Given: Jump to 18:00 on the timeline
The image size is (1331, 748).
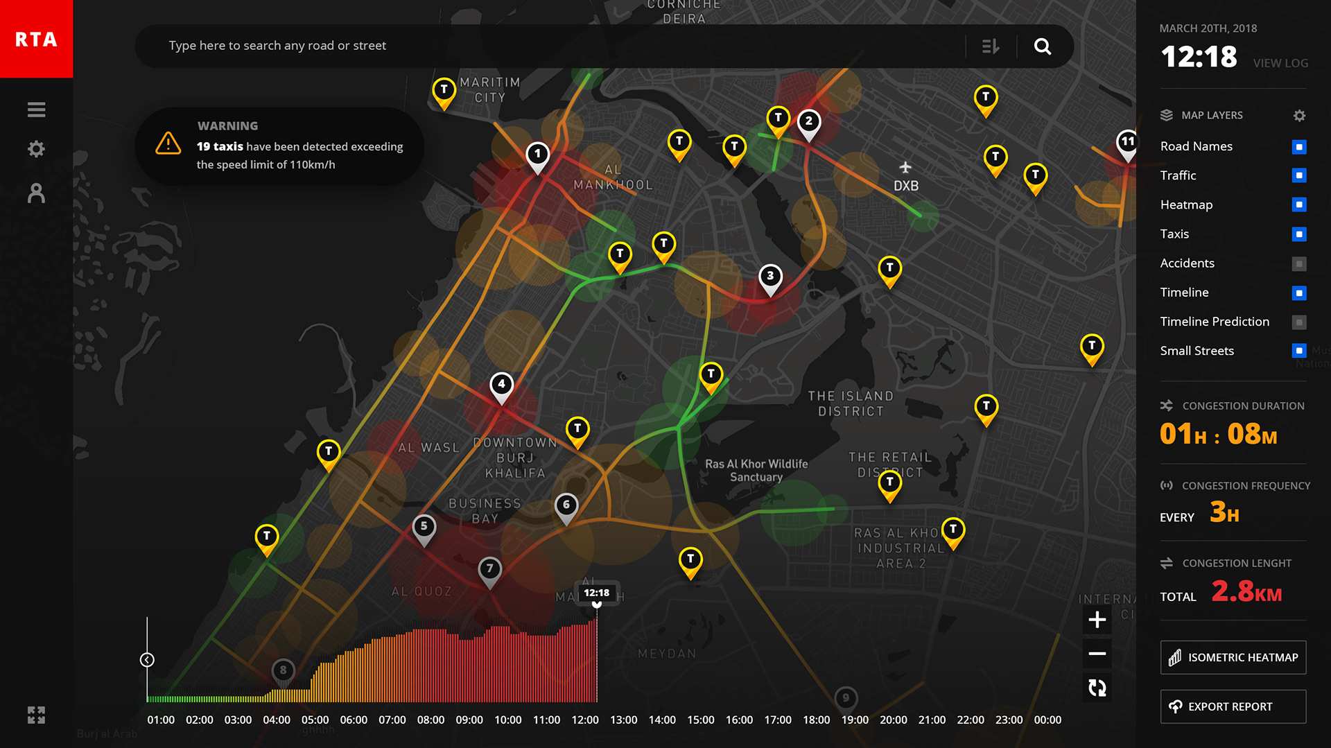Looking at the screenshot, I should (817, 720).
